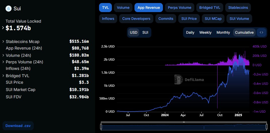This screenshot has width=270, height=133.
Task: Click the $10.191b market cap value
Action: [x=79, y=90]
